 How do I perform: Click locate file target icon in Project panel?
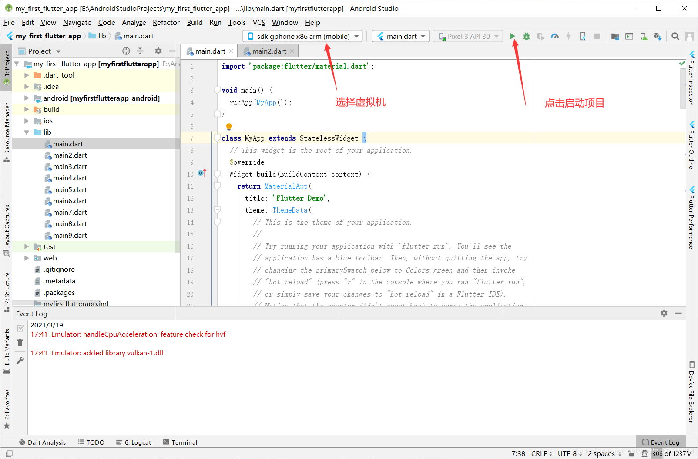coord(126,51)
